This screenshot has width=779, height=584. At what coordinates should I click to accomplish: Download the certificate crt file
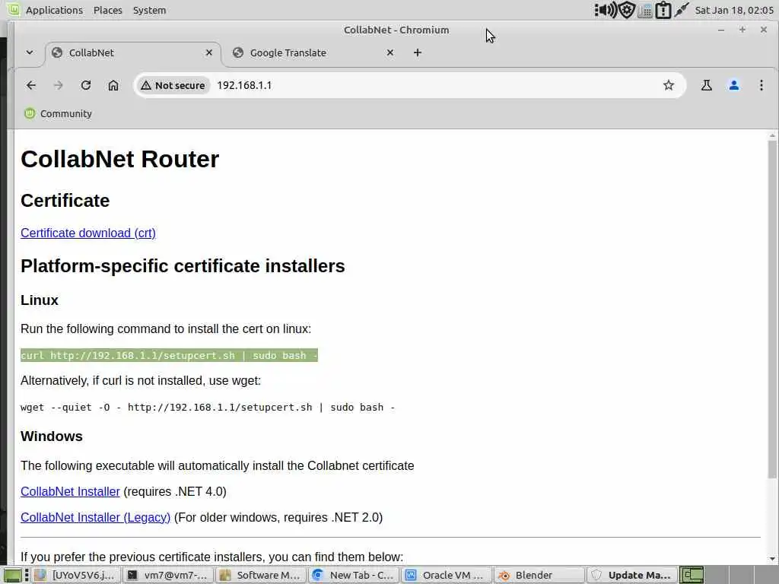coord(88,233)
